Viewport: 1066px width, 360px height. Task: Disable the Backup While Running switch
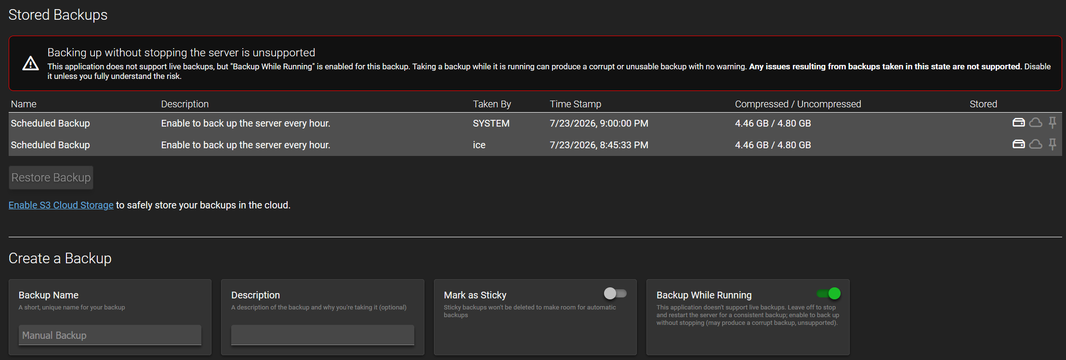[829, 293]
